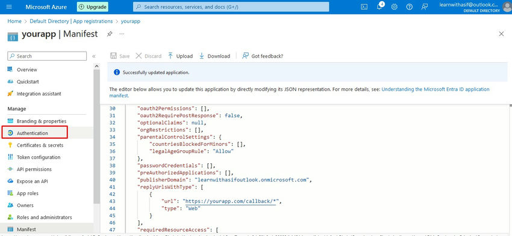This screenshot has width=512, height=236.
Task: Click the top bar feedback icon
Action: point(424,7)
